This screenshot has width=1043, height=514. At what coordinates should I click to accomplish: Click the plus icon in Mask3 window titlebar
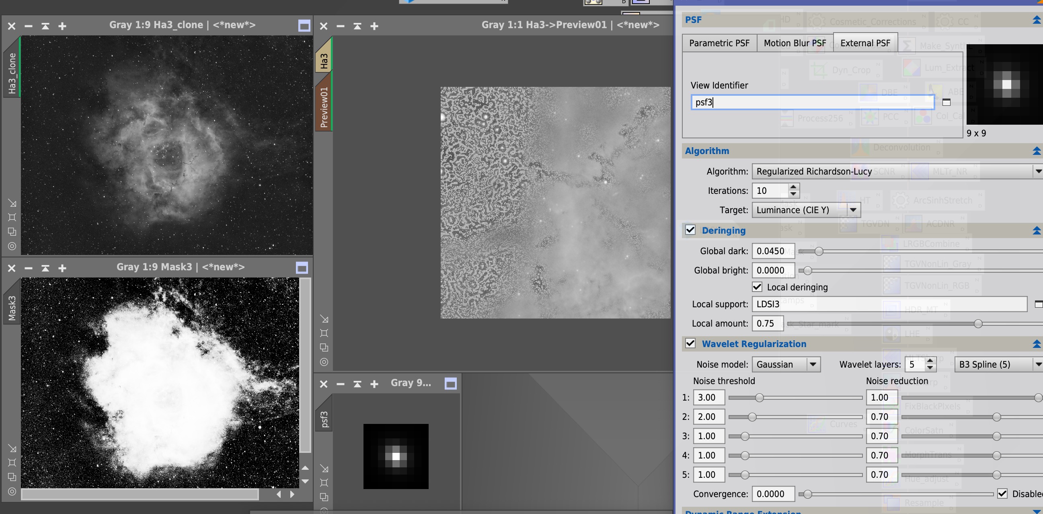pyautogui.click(x=62, y=268)
